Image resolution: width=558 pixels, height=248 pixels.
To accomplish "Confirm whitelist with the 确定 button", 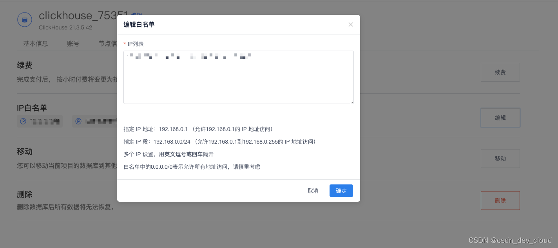I will pos(341,191).
